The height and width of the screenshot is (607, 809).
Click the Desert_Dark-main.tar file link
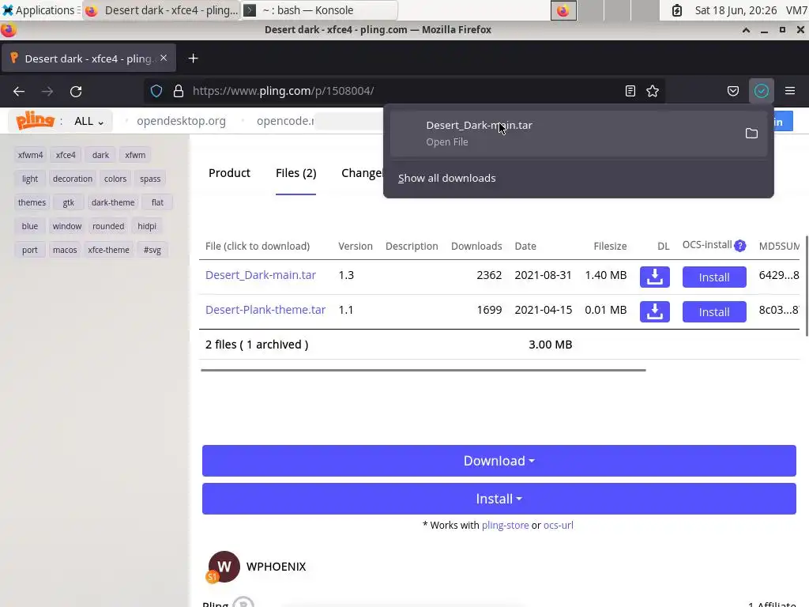[x=261, y=275]
